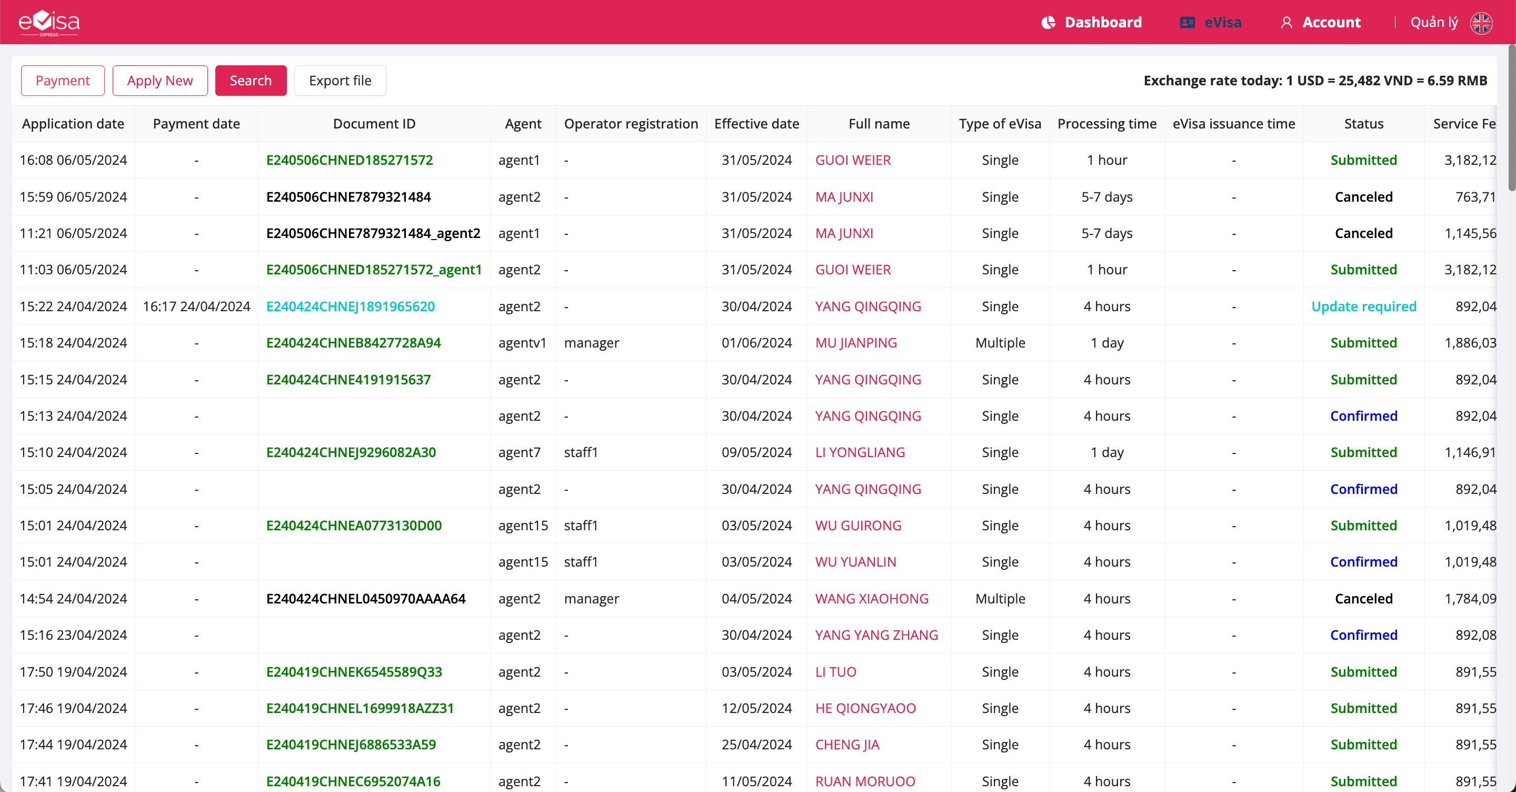Switch language via UK flag icon
The width and height of the screenshot is (1516, 792).
point(1481,22)
